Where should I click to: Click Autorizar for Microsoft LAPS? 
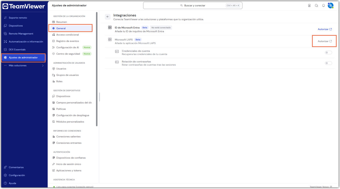[325, 41]
